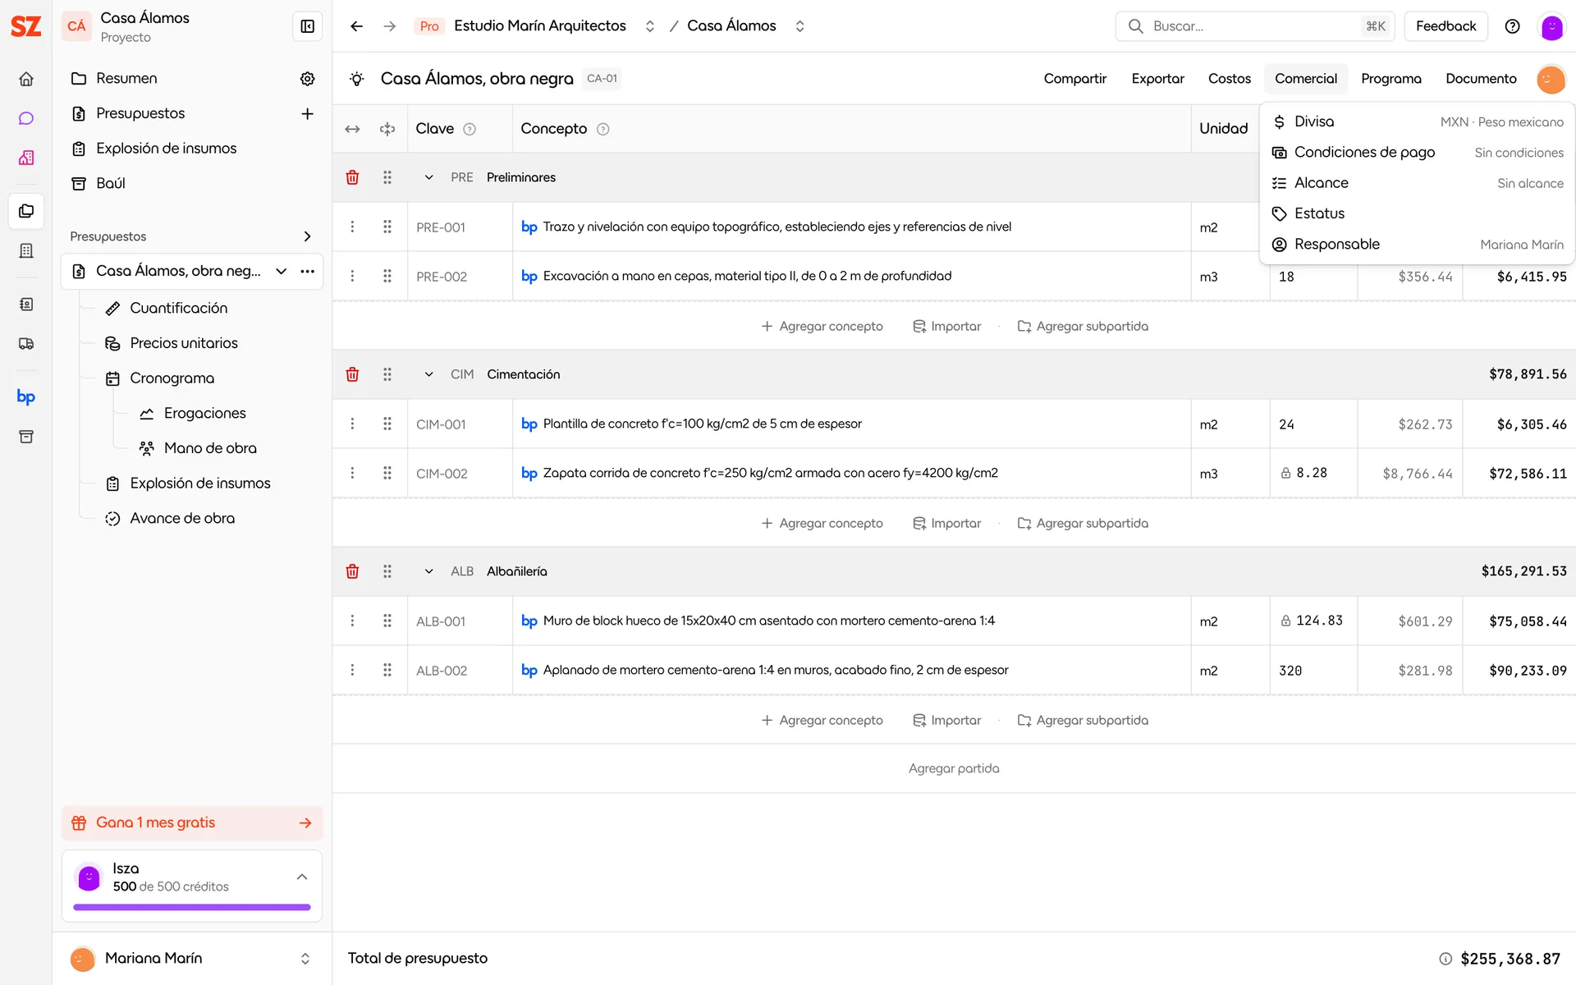Click Agregar partida at table bottom

pos(954,768)
